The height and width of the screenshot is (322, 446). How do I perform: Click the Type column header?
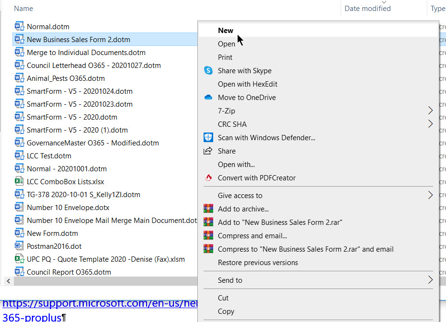tap(438, 9)
